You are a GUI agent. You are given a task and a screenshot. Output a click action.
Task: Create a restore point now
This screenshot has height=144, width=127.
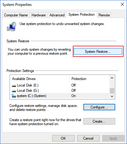pyautogui.click(x=99, y=121)
